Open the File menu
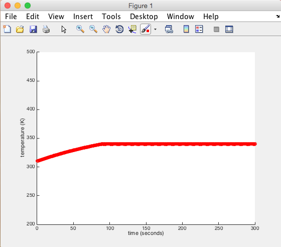Screen dimensions: 281x247 (11, 17)
